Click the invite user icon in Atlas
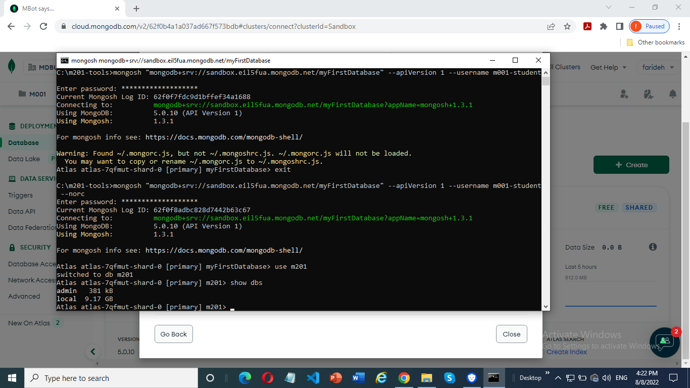This screenshot has width=690, height=388. [x=624, y=94]
